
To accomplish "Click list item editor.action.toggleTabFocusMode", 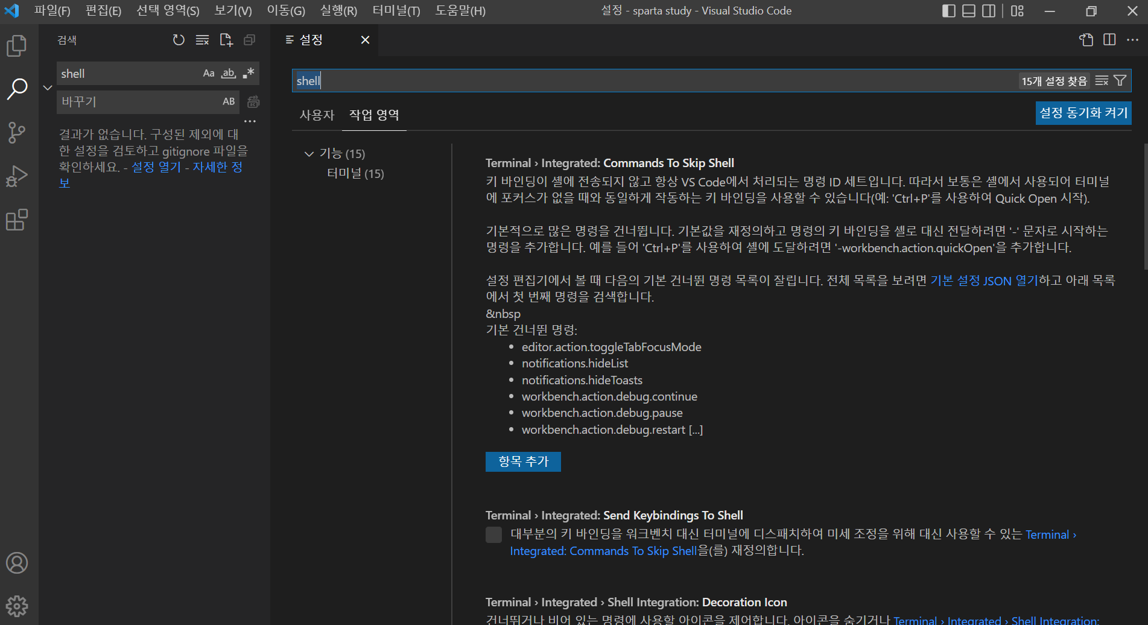I will coord(611,347).
